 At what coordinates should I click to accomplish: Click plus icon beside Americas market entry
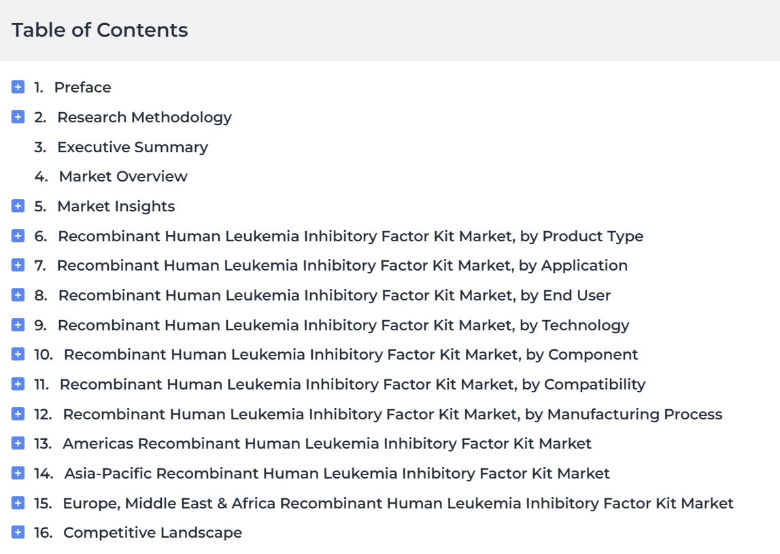pos(18,443)
